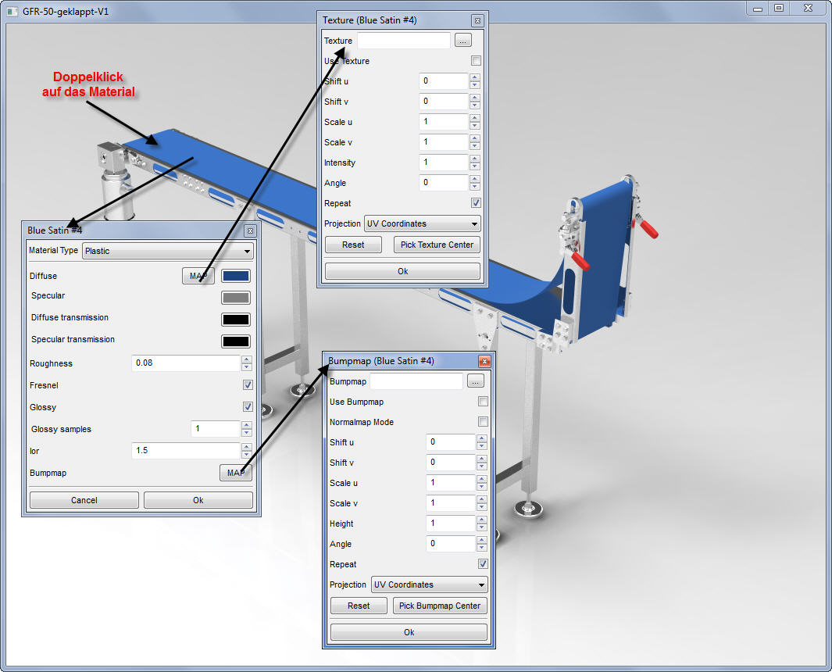
Task: Click Ok in Blue Satin material dialog
Action: [198, 500]
